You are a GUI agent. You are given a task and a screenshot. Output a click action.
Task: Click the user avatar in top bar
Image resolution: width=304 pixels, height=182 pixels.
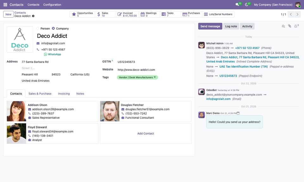pos(298,5)
